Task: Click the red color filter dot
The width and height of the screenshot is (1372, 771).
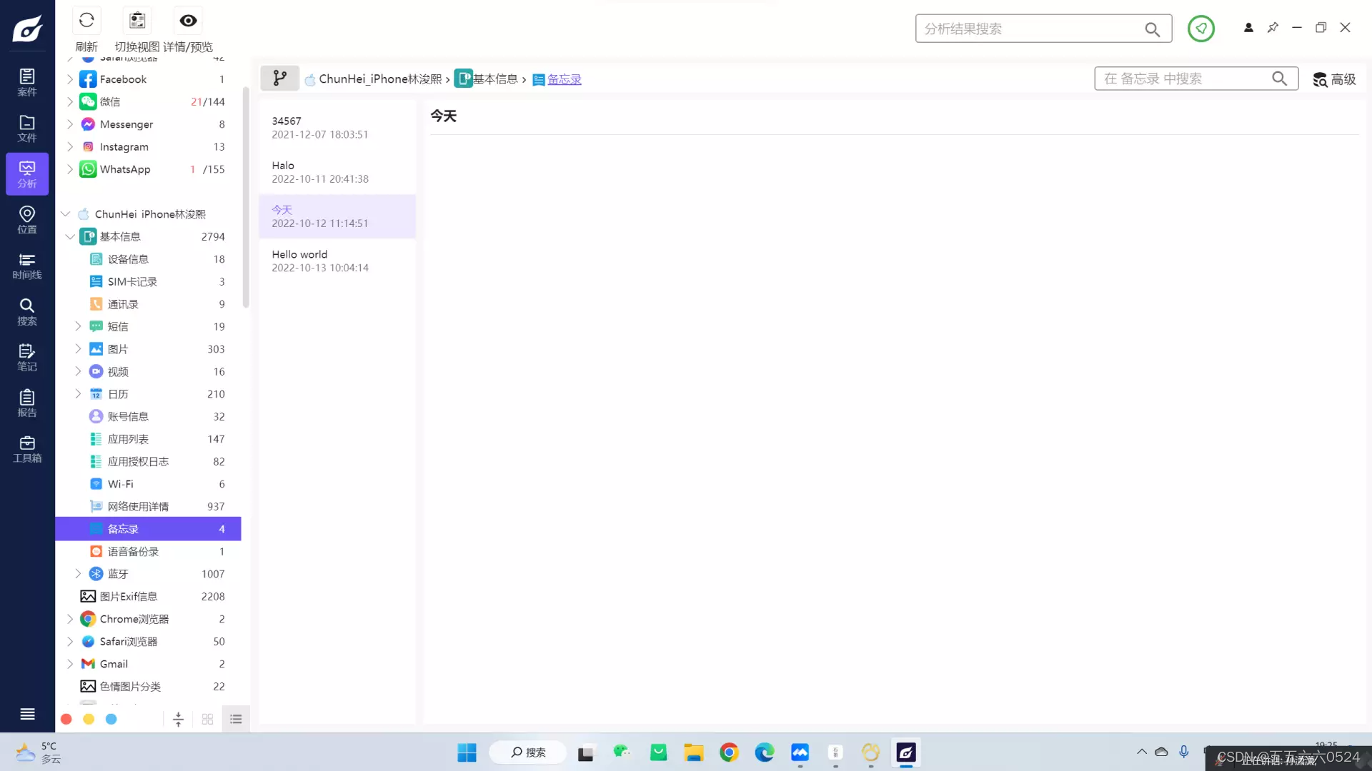Action: (66, 719)
